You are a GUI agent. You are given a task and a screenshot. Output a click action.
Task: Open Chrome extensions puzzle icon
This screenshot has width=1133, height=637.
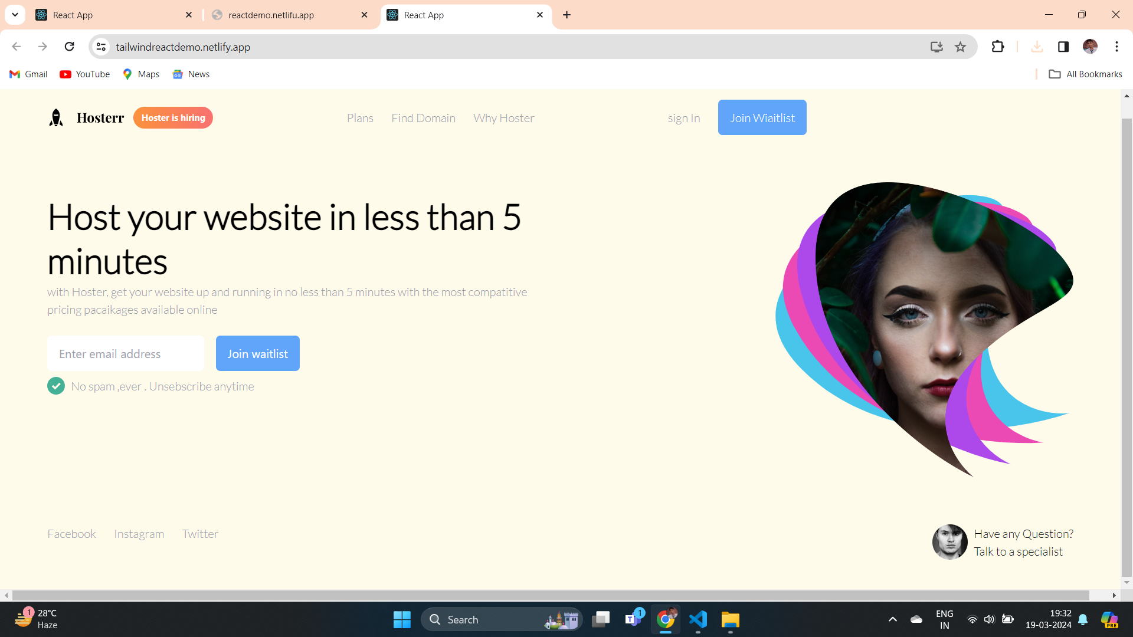pyautogui.click(x=997, y=47)
